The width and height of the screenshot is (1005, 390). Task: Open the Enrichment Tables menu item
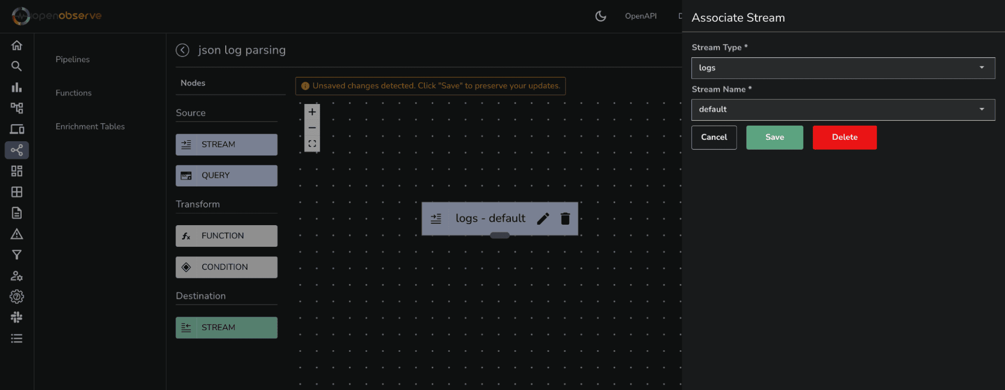[90, 127]
